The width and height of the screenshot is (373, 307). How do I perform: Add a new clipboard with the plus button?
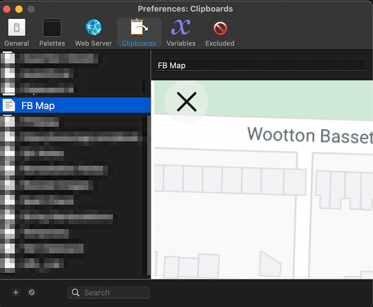pos(16,292)
